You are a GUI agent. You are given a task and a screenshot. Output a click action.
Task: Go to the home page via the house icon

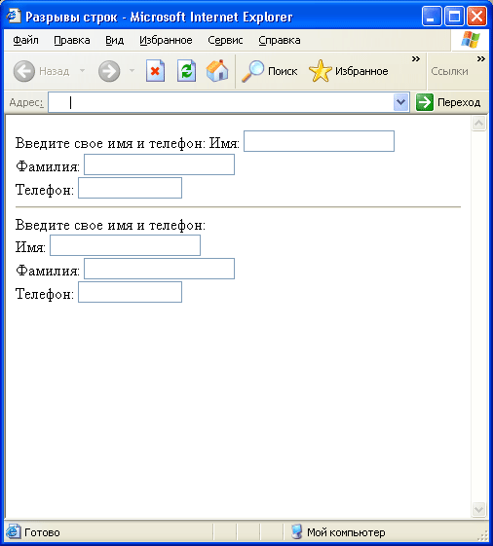217,71
